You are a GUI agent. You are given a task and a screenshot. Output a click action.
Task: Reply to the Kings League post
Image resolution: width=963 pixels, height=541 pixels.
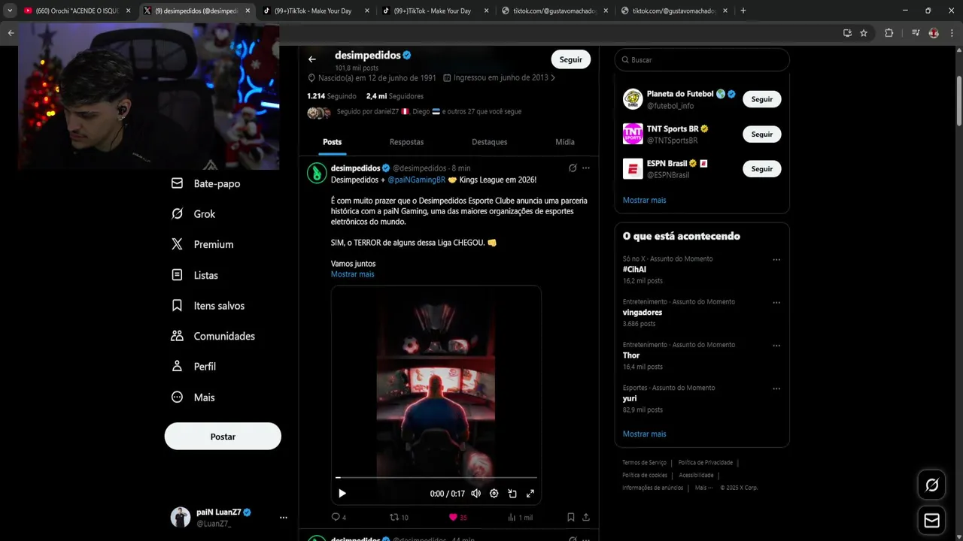(339, 517)
